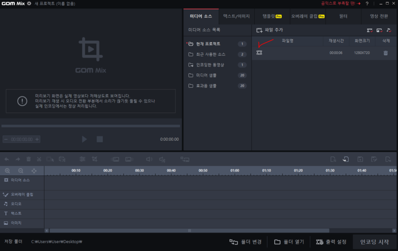Open the 오버레이 클립 Pro tab
Screen dimensions: 398x251
click(x=308, y=16)
